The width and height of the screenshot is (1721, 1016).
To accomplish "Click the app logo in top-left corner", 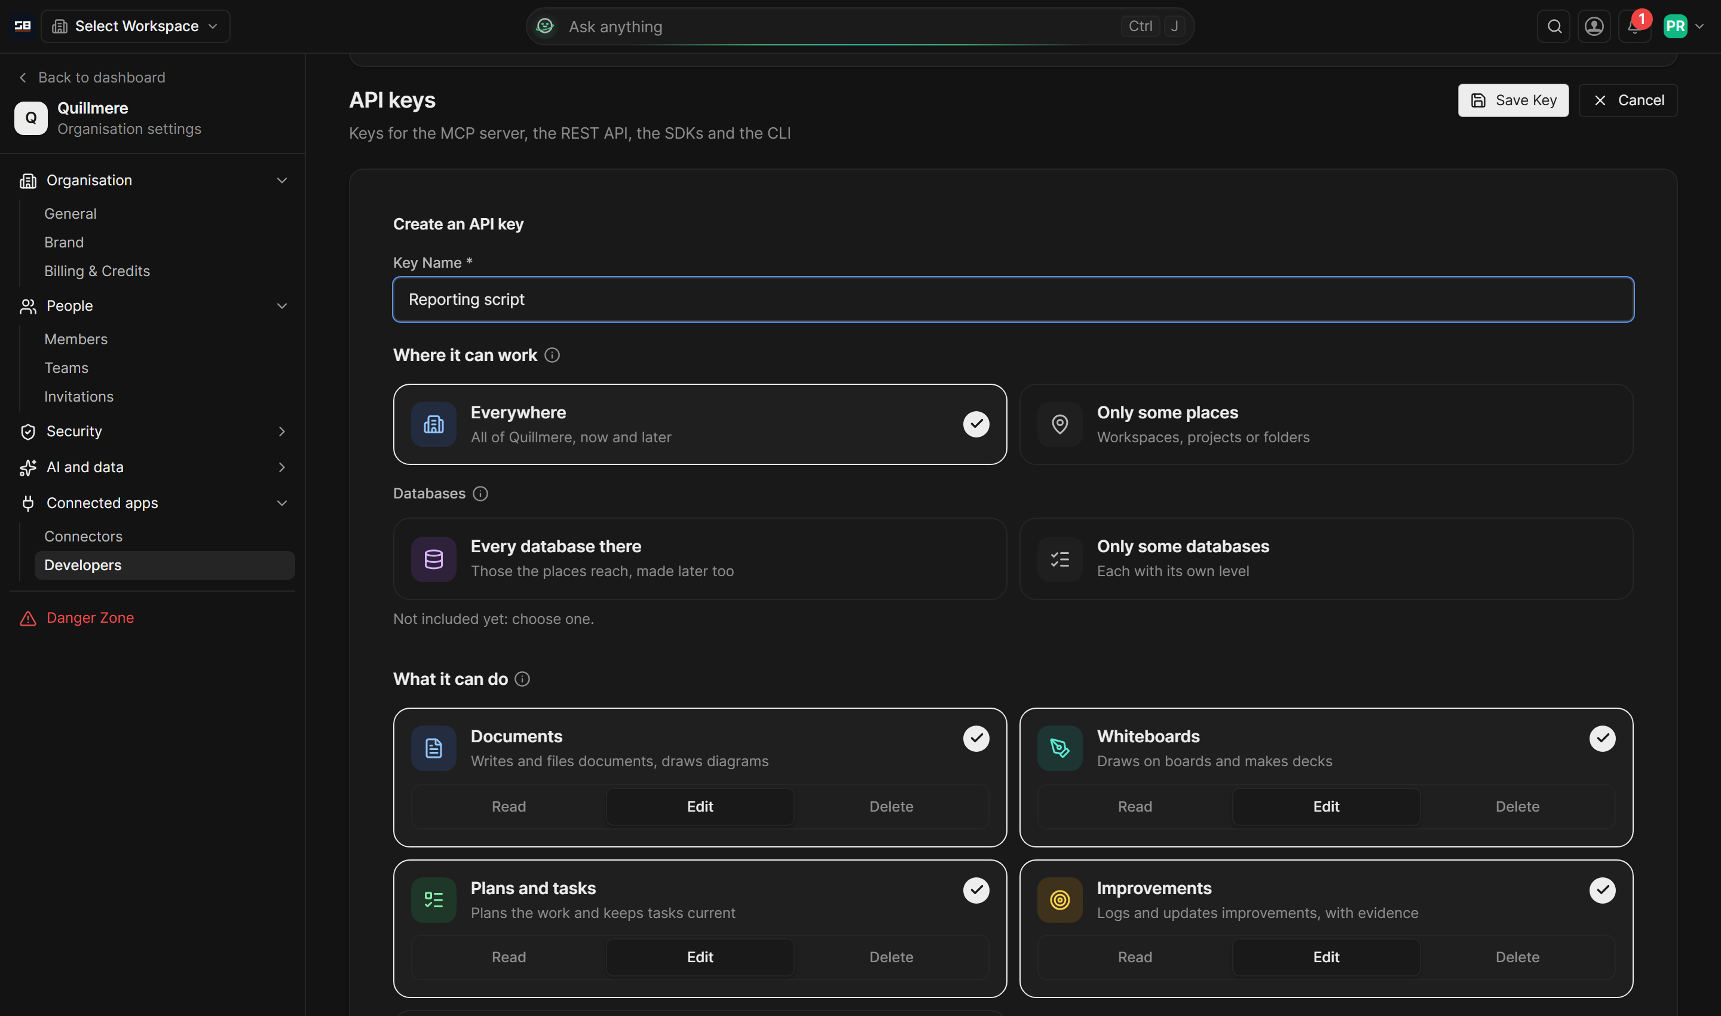I will [23, 26].
